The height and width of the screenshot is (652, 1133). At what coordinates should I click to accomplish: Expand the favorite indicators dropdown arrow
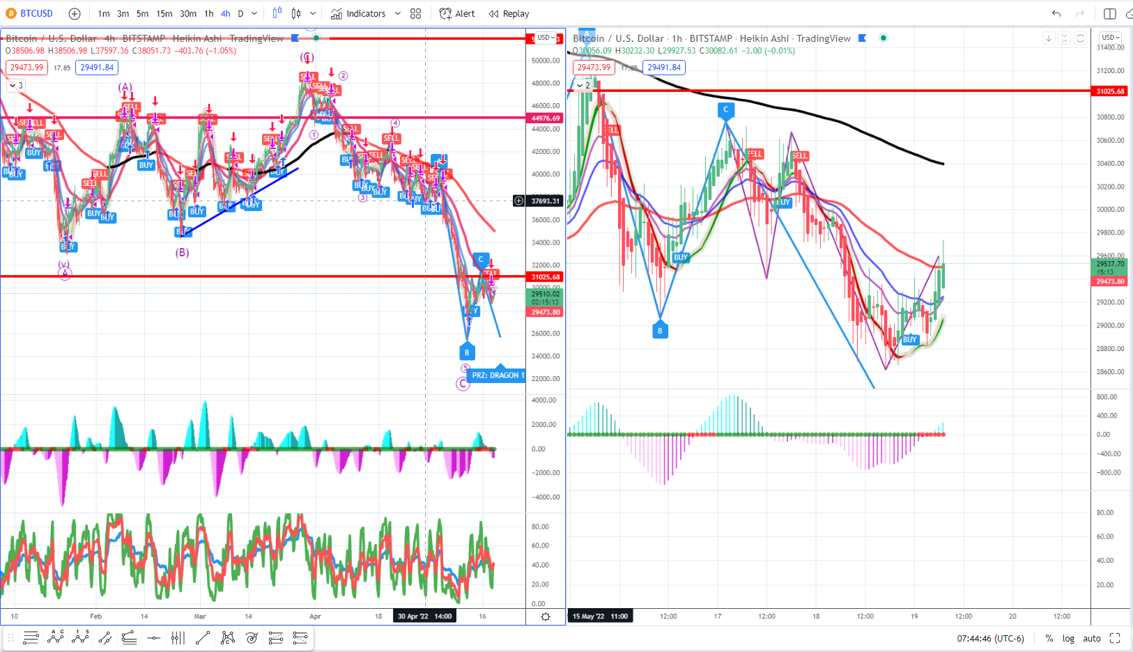coord(398,13)
